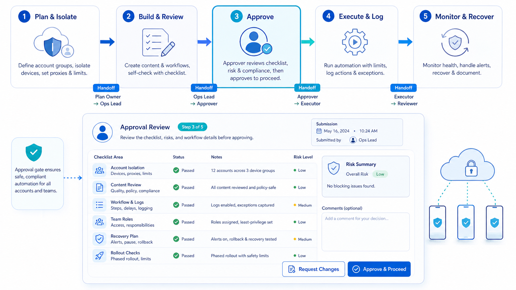Click the Risk Summary shield icon

click(334, 168)
